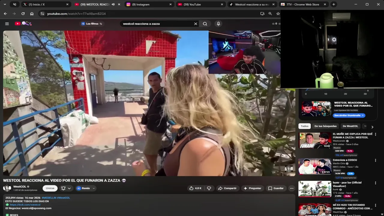Go back with the browser back arrow

(5, 13)
